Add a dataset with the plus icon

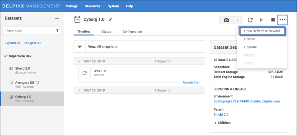[57, 18]
